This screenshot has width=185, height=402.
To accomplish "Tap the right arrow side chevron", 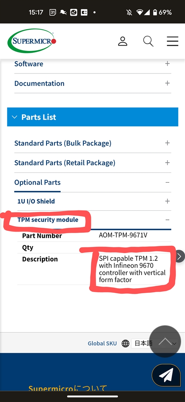I will tap(180, 256).
